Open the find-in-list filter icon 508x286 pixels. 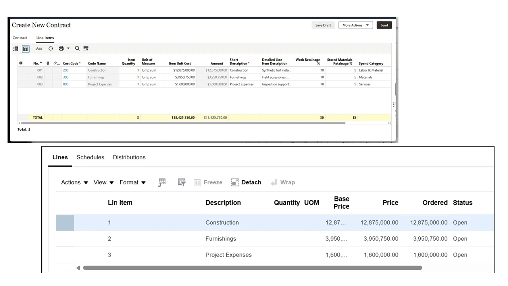86,48
